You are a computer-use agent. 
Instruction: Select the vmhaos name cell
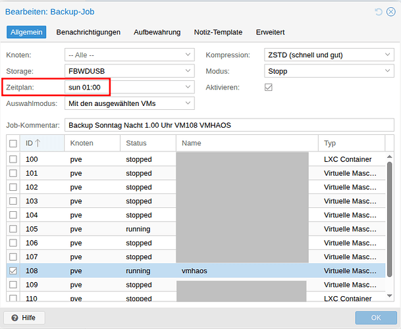click(194, 271)
